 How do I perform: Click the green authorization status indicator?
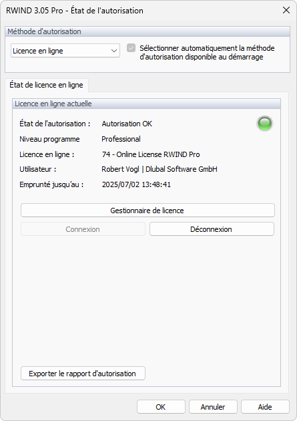(264, 124)
